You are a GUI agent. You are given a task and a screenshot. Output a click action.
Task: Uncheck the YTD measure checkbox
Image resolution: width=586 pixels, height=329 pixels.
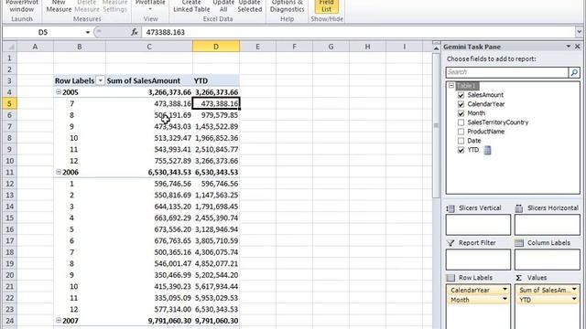pos(461,150)
